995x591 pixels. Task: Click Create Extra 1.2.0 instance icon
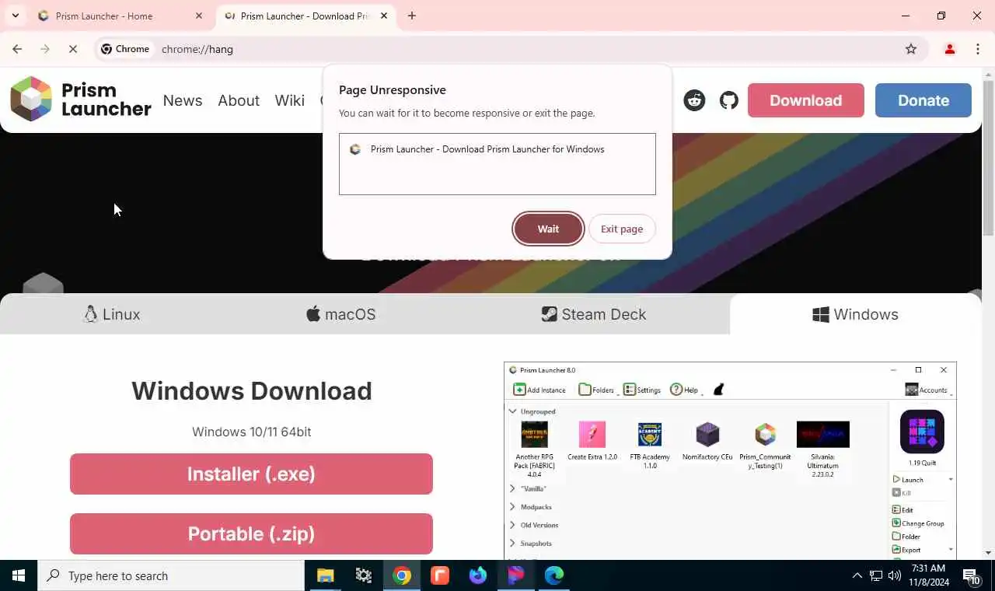(x=592, y=435)
